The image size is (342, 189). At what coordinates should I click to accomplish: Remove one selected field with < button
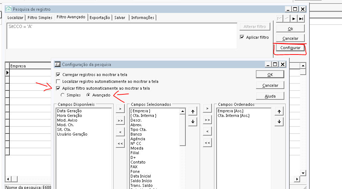pyautogui.click(x=120, y=132)
